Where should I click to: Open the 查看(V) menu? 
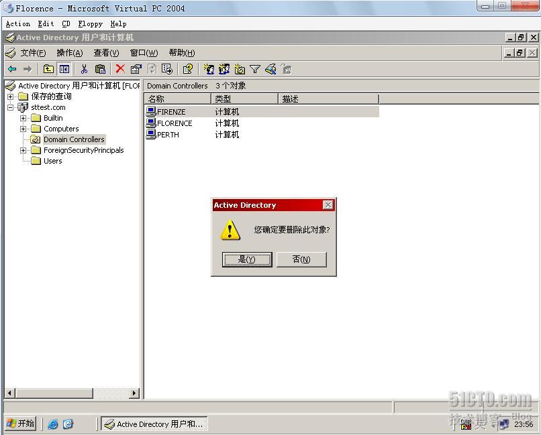[106, 53]
